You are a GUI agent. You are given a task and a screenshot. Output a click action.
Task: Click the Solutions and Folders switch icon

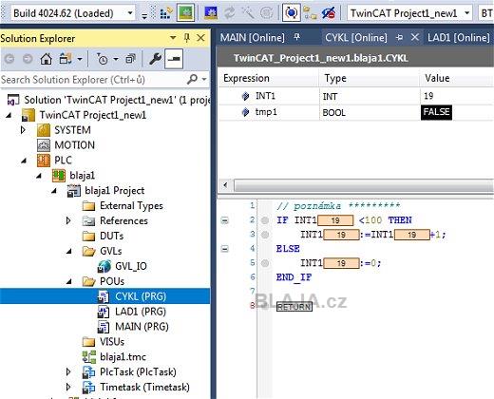pos(66,59)
